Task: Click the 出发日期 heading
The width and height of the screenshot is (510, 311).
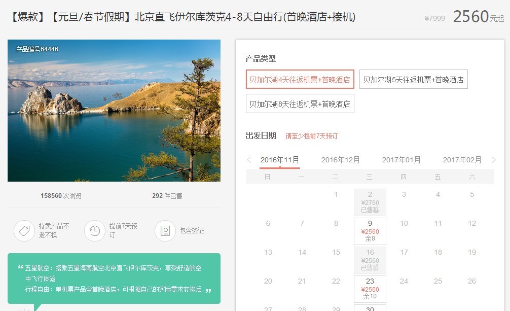Action: [x=261, y=136]
